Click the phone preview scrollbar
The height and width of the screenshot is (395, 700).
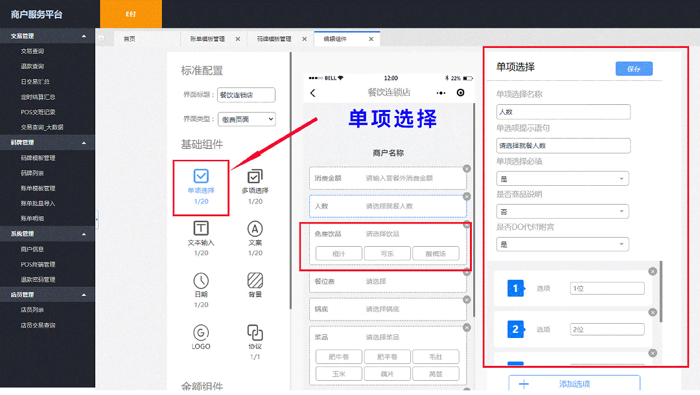[474, 210]
